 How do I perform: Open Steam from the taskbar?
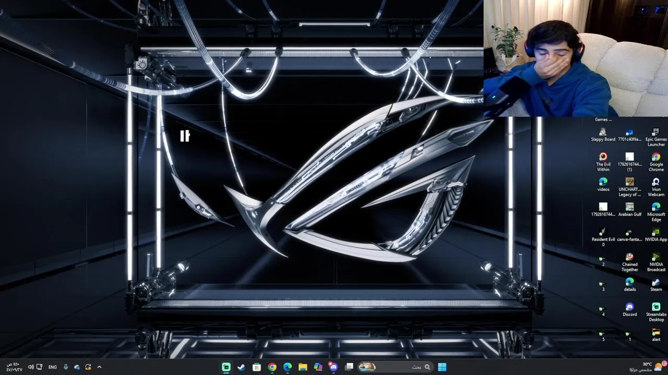click(x=241, y=367)
